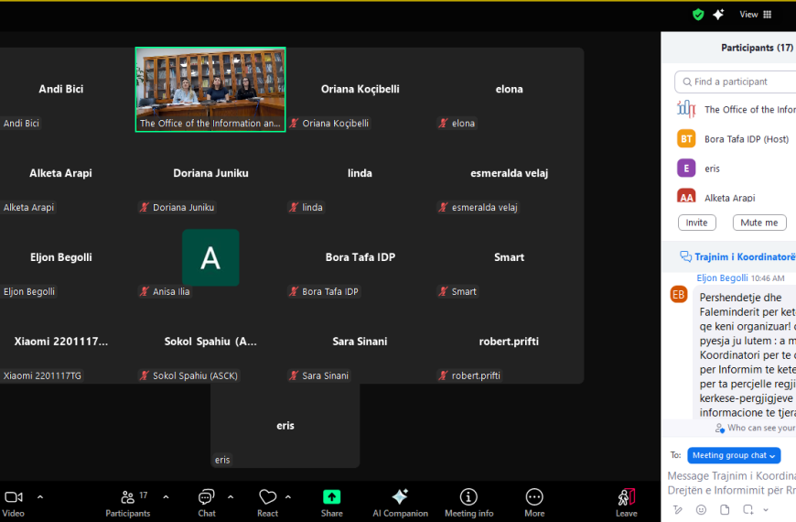Open the AI Companion sparkle icon in toolbar
Image resolution: width=796 pixels, height=522 pixels.
coord(400,497)
